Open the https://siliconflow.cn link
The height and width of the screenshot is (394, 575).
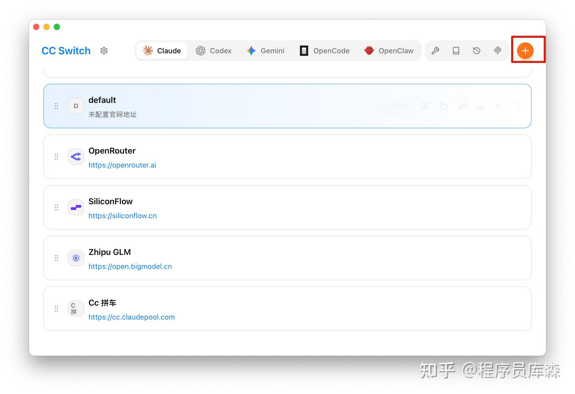123,216
